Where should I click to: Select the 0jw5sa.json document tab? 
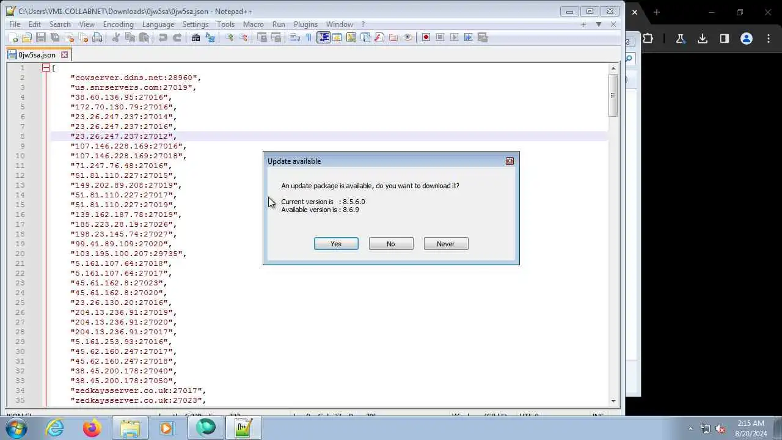[39, 55]
